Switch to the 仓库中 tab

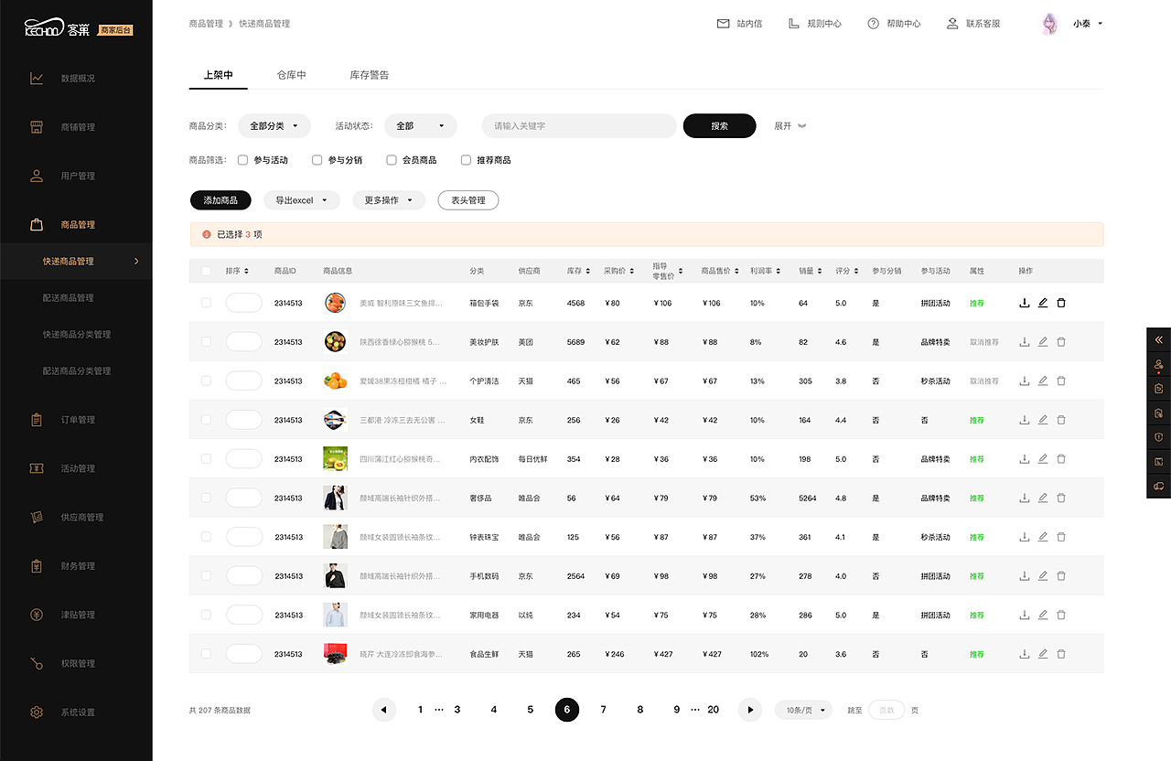pyautogui.click(x=291, y=75)
